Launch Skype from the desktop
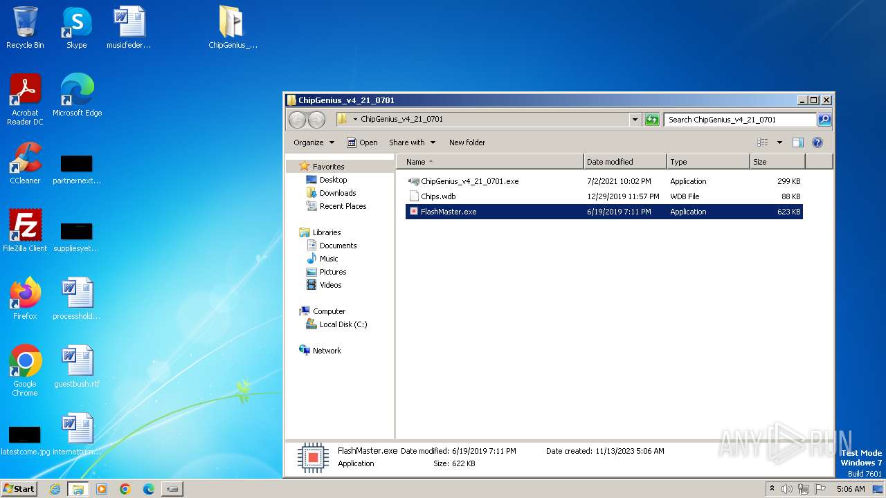886x498 pixels. tap(77, 28)
